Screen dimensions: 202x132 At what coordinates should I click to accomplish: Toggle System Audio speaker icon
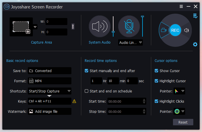point(100,26)
